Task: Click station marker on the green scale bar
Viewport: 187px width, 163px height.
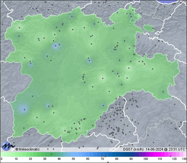Action: point(51,154)
